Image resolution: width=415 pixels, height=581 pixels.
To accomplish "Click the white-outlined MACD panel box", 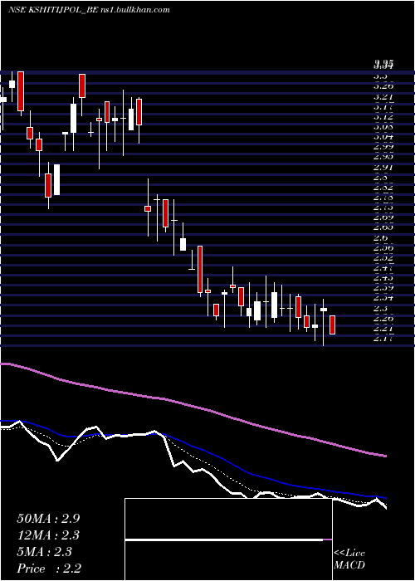I will click(x=228, y=539).
